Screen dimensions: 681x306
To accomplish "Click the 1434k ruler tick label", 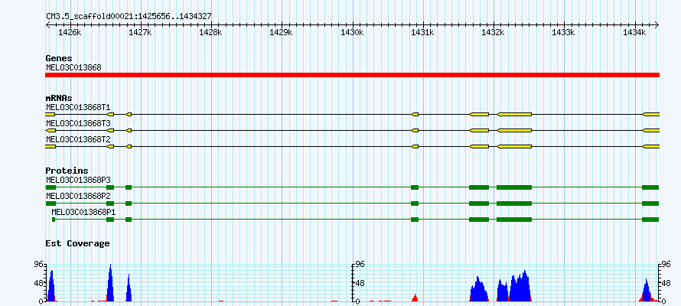I will (x=635, y=33).
